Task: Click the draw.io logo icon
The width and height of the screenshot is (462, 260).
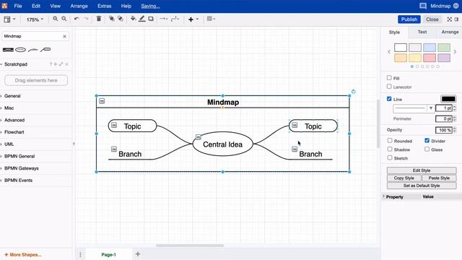Action: point(4,6)
